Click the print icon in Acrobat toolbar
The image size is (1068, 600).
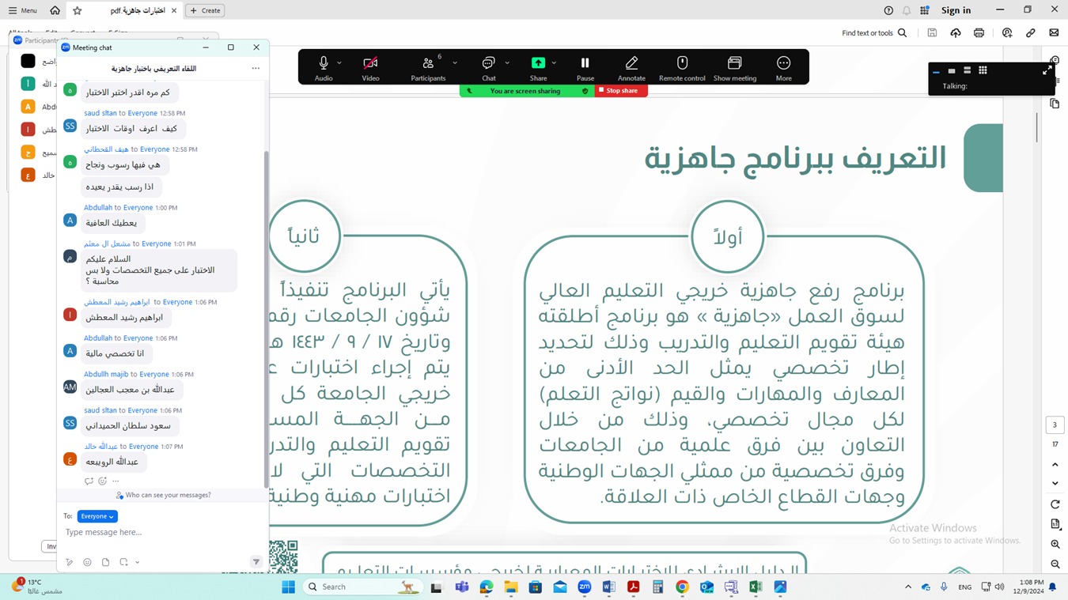point(979,33)
